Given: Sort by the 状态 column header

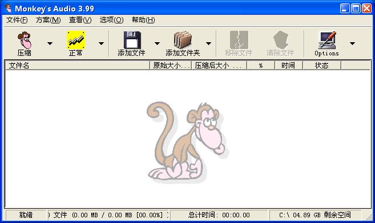Looking at the screenshot, I should pos(322,66).
